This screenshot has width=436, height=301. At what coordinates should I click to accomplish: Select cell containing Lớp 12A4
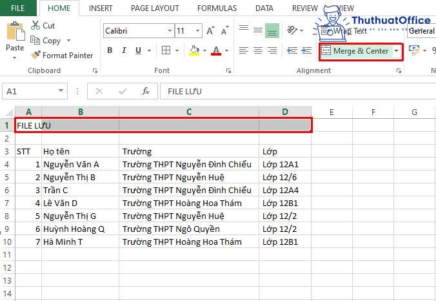285,190
